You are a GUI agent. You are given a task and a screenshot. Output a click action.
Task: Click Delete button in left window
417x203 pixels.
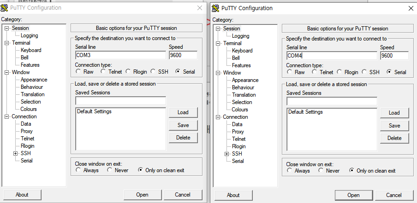[x=183, y=138]
